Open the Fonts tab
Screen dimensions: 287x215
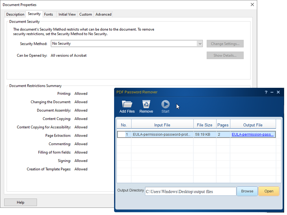pos(48,14)
